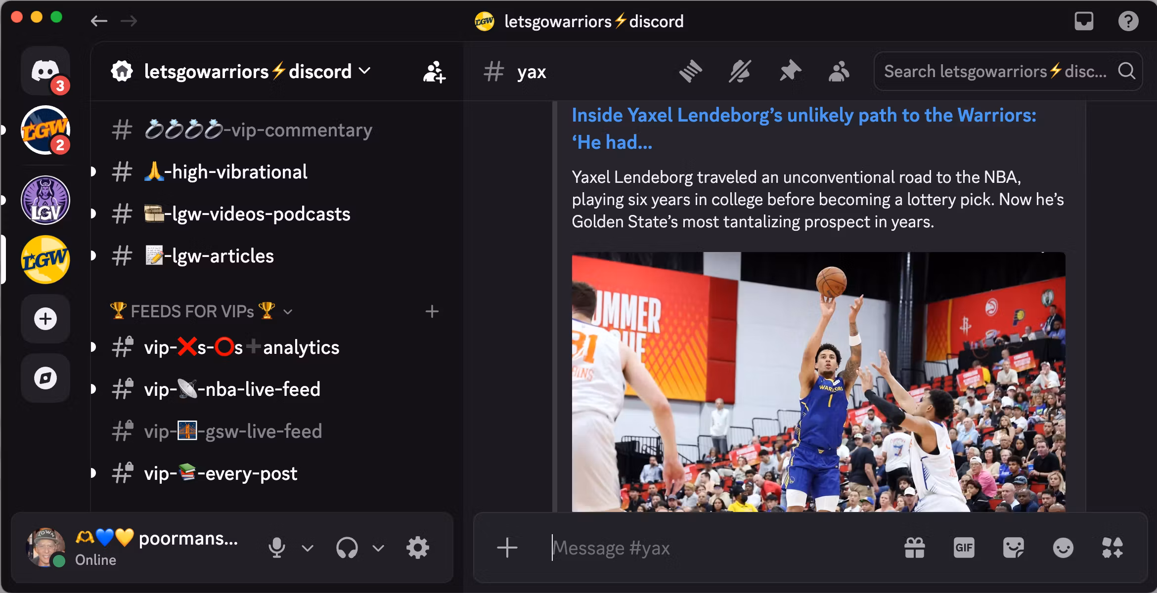The image size is (1157, 593).
Task: Click the Online status username panel
Action: (x=157, y=548)
